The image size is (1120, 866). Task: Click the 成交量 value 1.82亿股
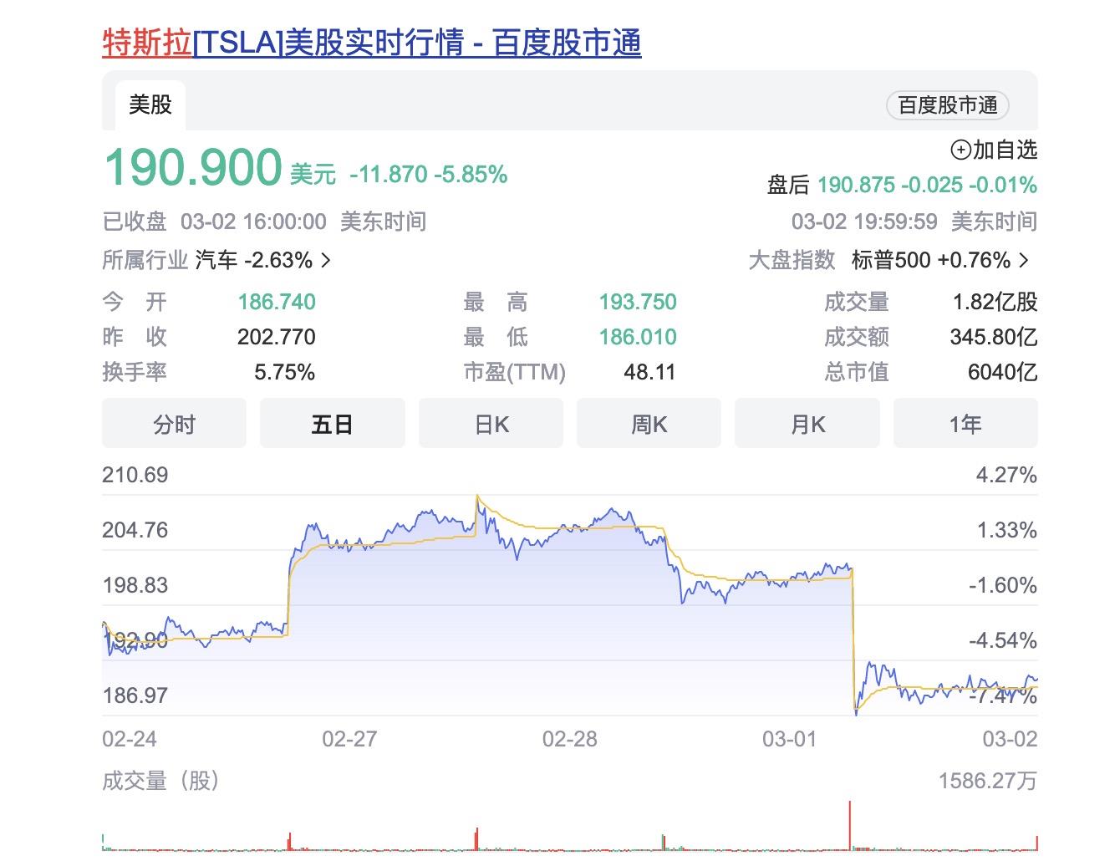[995, 302]
